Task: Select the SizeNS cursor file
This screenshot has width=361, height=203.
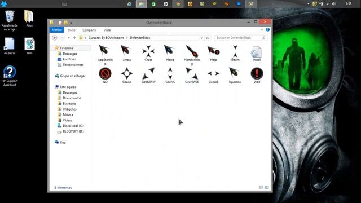Action: 170,76
